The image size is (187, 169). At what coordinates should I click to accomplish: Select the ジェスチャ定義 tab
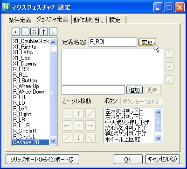point(52,19)
